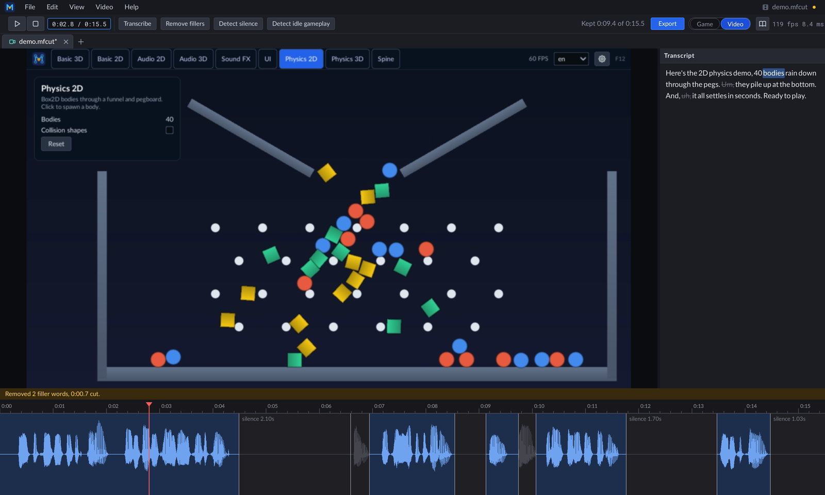Screen dimensions: 825x495
Task: Open the gear settings in game preview
Action: click(602, 59)
